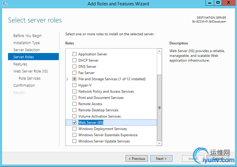Click the Next button
Image resolution: width=237 pixels, height=167 pixels.
click(161, 158)
